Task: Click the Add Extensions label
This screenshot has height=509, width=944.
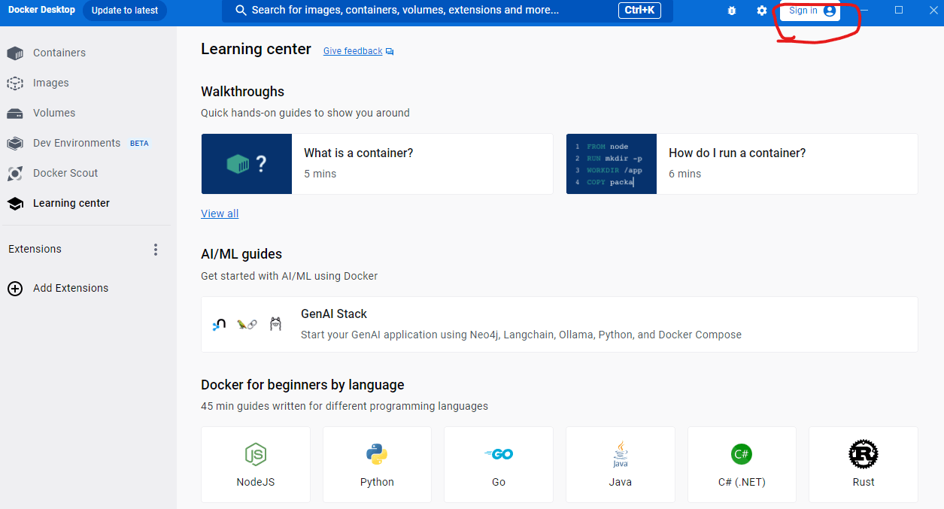Action: [x=71, y=288]
